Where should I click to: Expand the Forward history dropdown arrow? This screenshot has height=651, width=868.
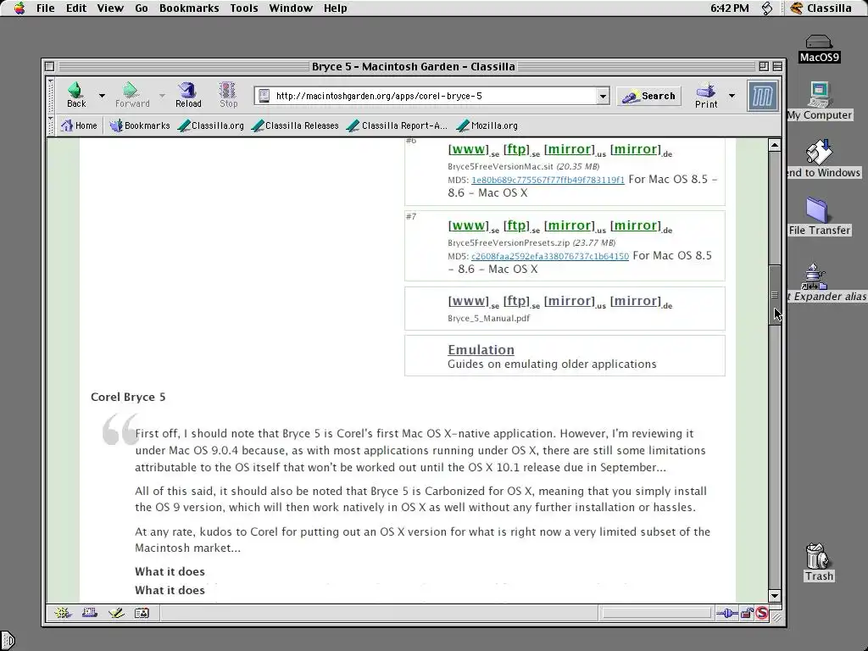click(x=162, y=95)
